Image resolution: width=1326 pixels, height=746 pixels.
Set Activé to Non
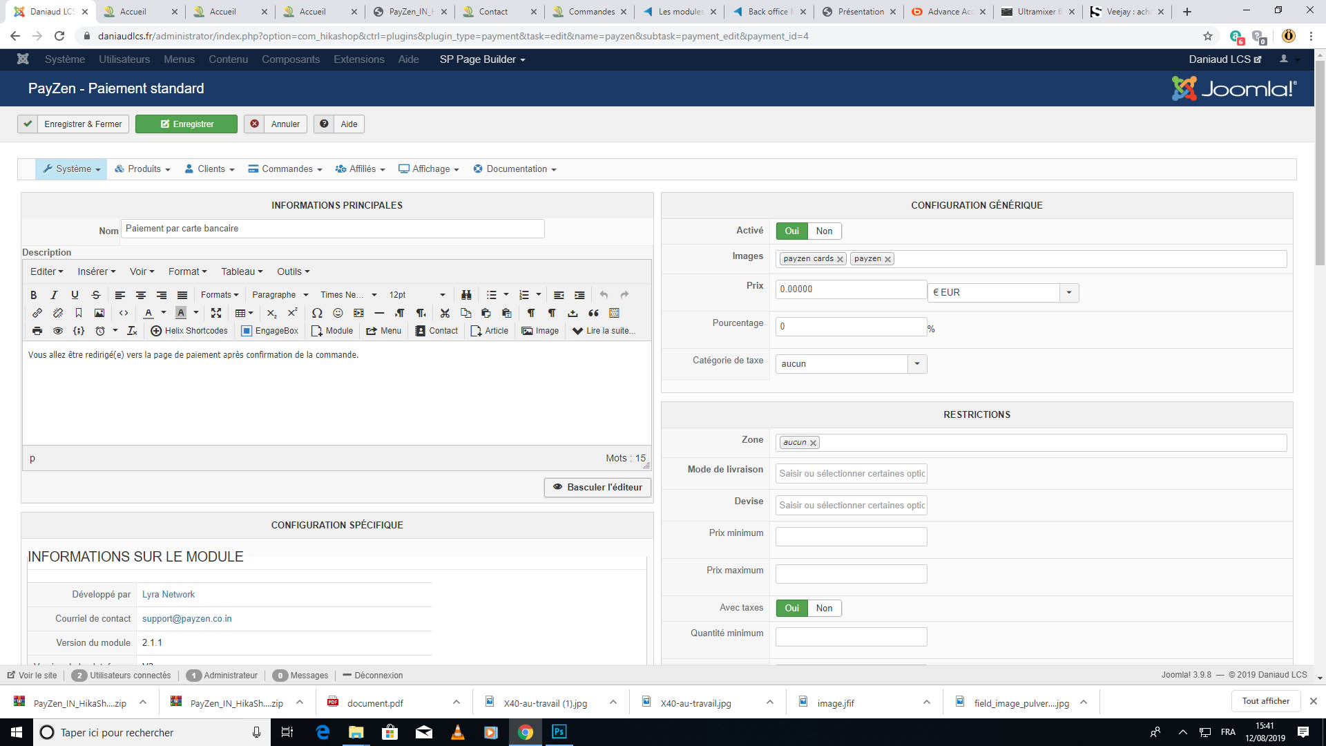[824, 231]
